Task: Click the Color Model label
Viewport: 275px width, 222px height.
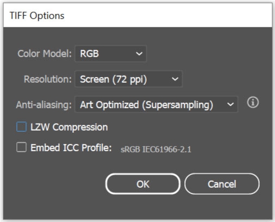Action: pos(45,54)
